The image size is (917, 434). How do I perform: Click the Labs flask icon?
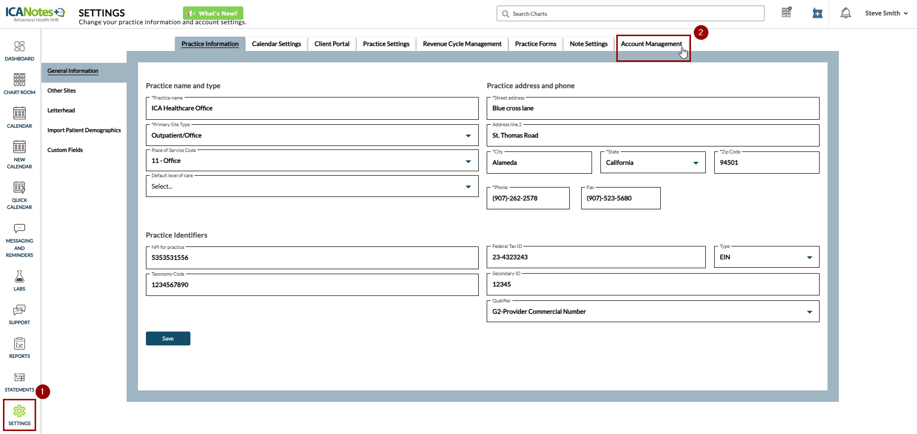19,280
